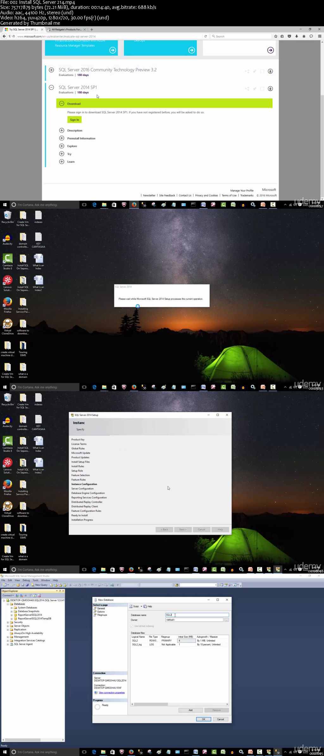The image size is (324, 756).
Task: Reload the microsoft.com evaluation page
Action: click(x=206, y=36)
